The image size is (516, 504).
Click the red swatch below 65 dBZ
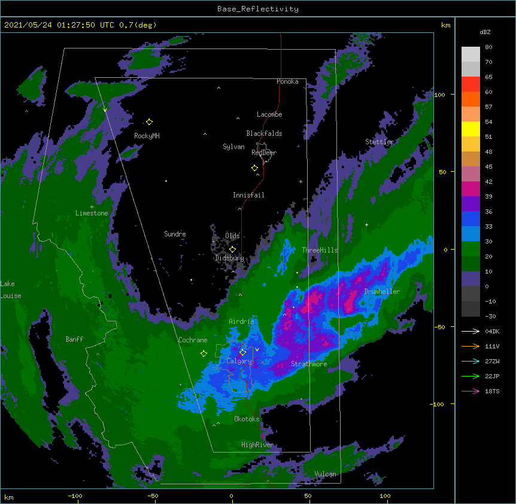pyautogui.click(x=471, y=84)
